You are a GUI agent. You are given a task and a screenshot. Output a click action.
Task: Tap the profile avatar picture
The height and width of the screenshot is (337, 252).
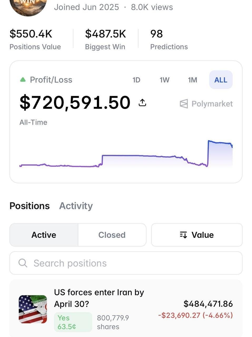click(28, 6)
